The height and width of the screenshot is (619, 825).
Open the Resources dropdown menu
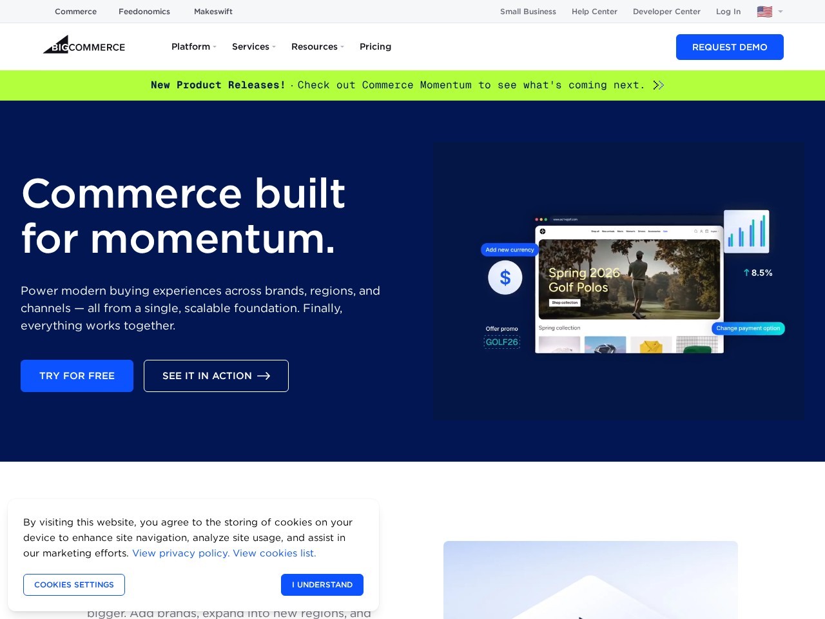pyautogui.click(x=318, y=46)
